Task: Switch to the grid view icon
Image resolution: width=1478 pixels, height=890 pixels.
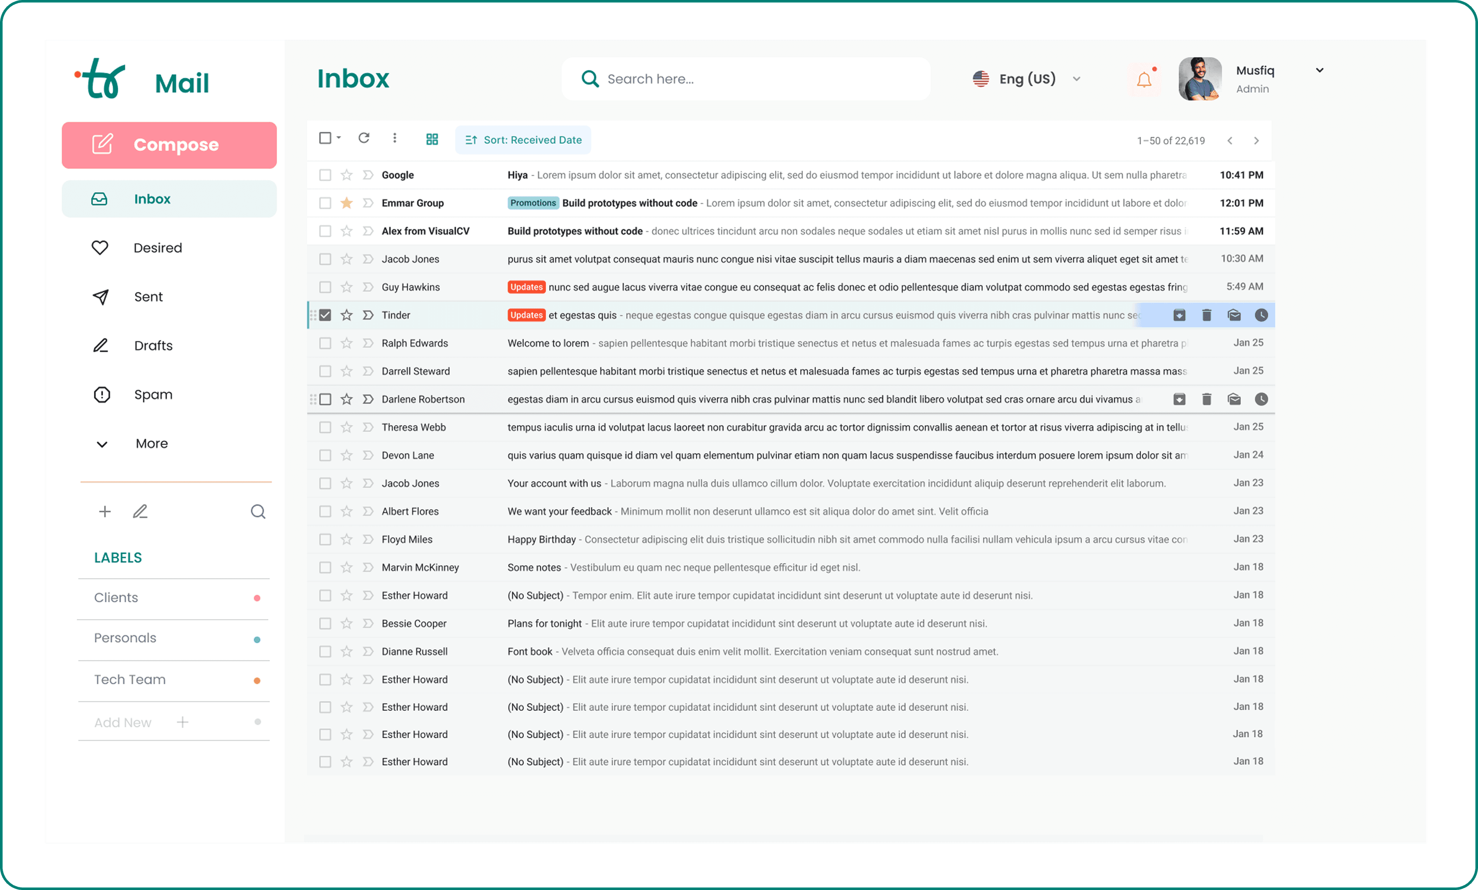Action: click(x=432, y=139)
